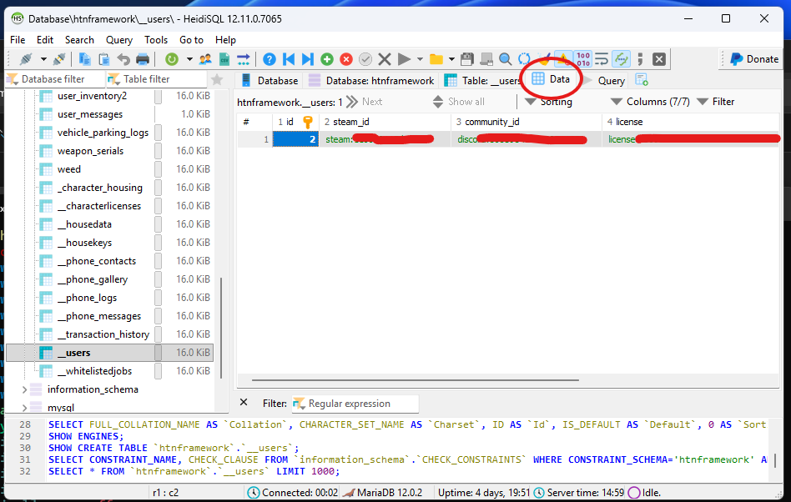Click the green Refresh icon
The image size is (791, 502).
click(172, 59)
